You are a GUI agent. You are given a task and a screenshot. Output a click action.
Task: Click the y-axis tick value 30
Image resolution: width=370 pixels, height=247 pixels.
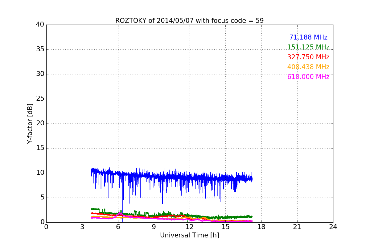tap(40, 74)
